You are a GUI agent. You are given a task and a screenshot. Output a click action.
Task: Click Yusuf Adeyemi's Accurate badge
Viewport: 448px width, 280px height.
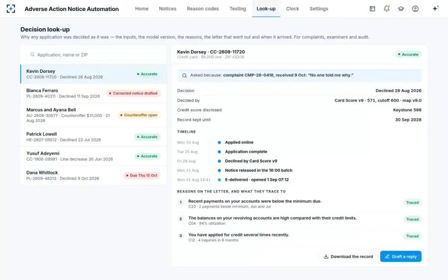pos(147,156)
